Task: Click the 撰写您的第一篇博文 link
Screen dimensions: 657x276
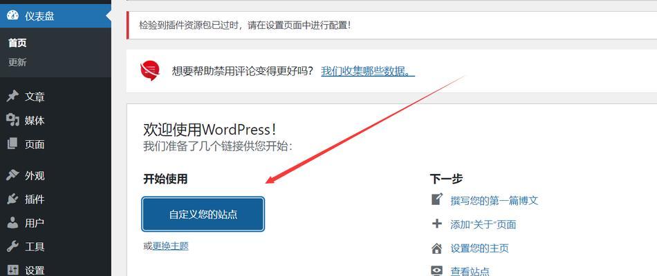Action: coord(494,200)
